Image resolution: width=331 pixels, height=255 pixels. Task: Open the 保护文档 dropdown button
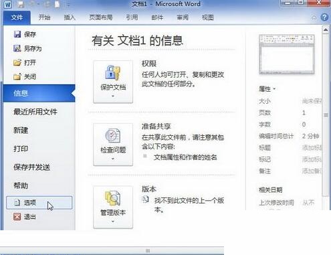(x=113, y=82)
